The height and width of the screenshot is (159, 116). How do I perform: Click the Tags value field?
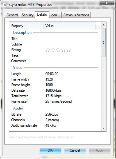tap(71, 55)
